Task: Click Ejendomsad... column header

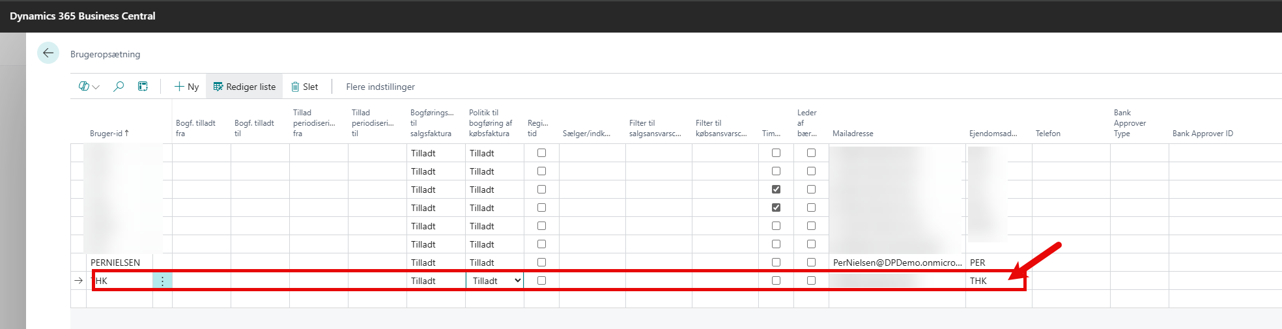Action: 993,134
